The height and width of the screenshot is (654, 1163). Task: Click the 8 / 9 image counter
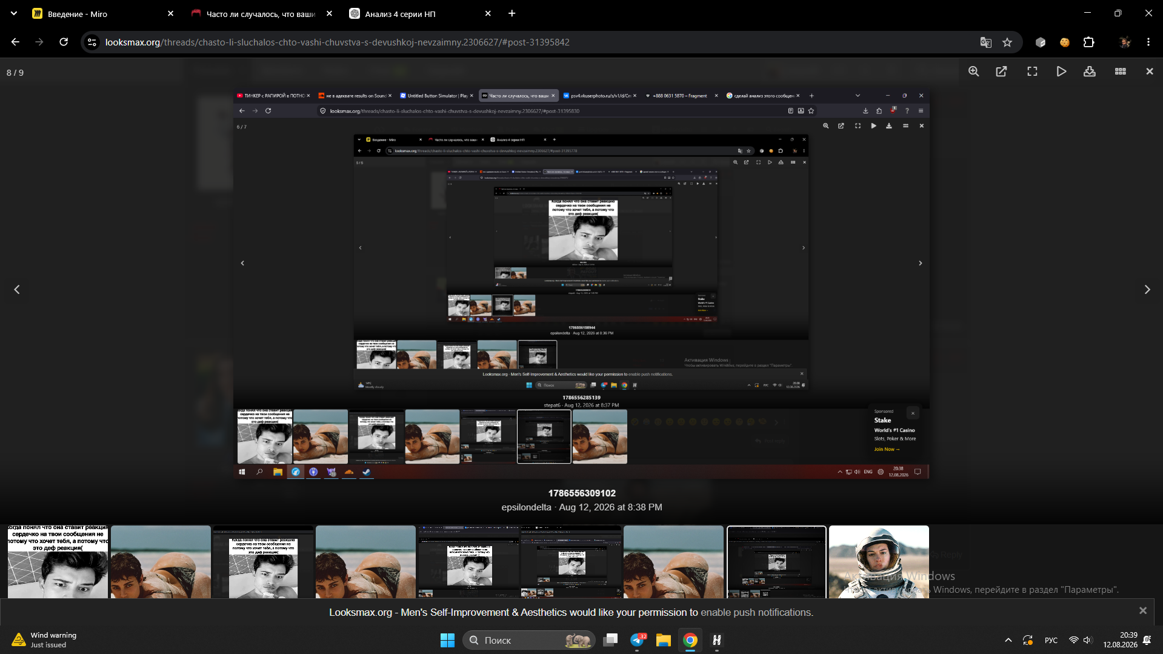(15, 73)
